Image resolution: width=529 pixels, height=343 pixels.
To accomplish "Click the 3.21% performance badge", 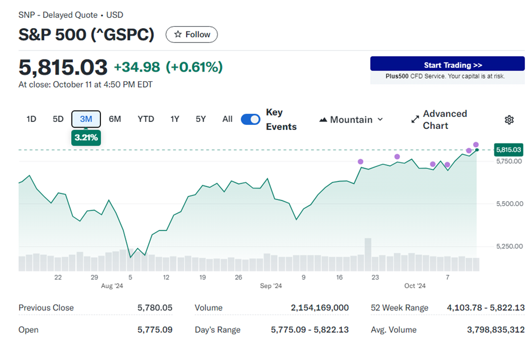I will coord(85,137).
